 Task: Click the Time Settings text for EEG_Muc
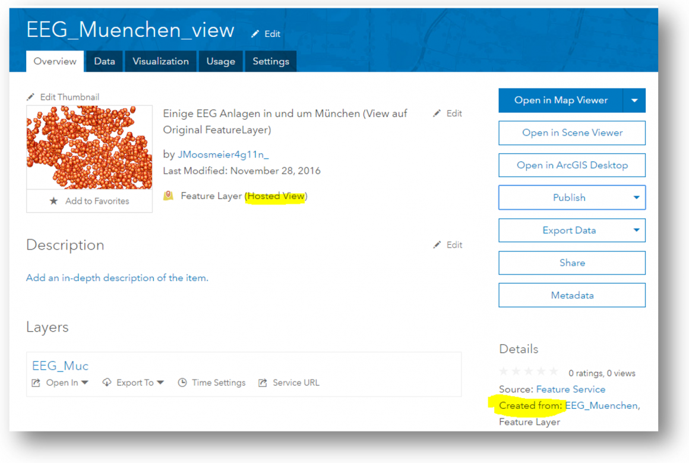click(x=219, y=383)
